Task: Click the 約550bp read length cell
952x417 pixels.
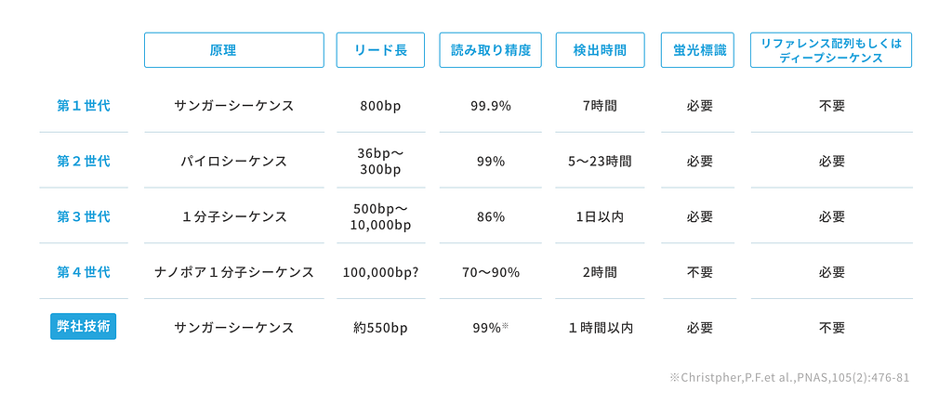Action: (380, 328)
